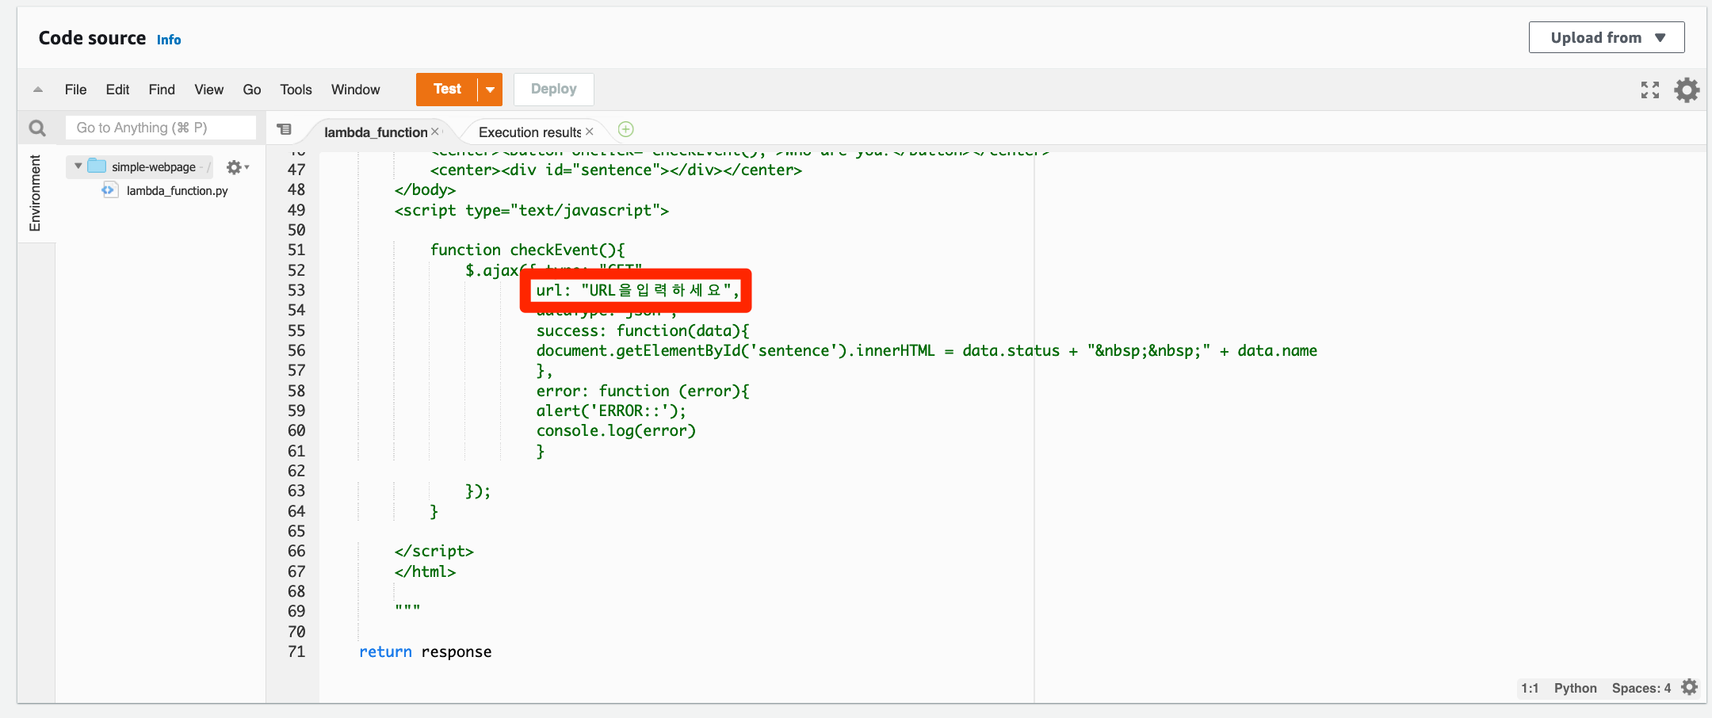The image size is (1712, 718).
Task: Click the <script type="text/javascript"> line
Action: point(531,210)
